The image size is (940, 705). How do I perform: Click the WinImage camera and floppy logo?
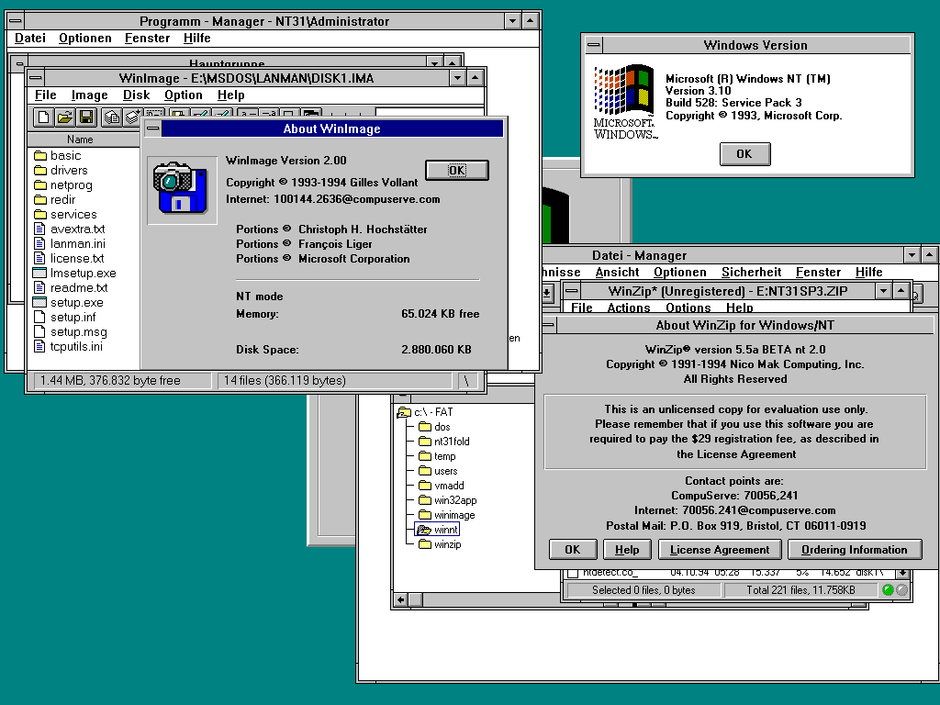pos(182,189)
